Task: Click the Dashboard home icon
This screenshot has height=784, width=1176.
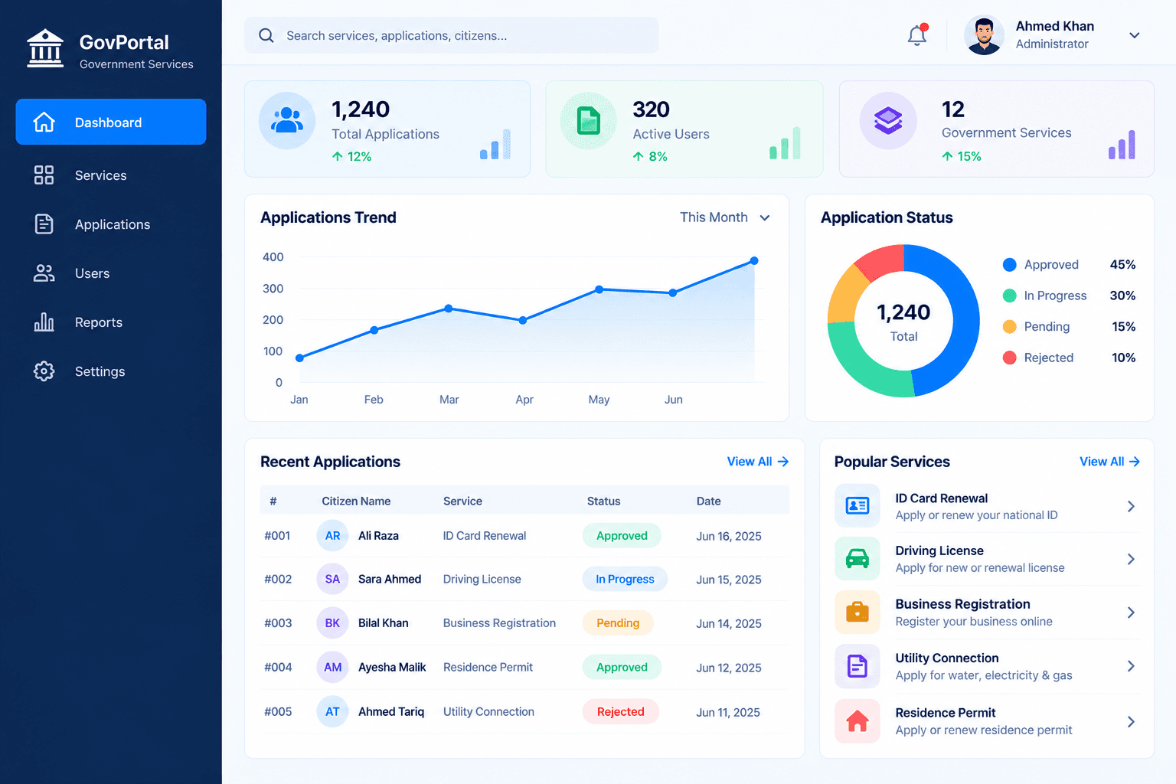Action: coord(44,122)
